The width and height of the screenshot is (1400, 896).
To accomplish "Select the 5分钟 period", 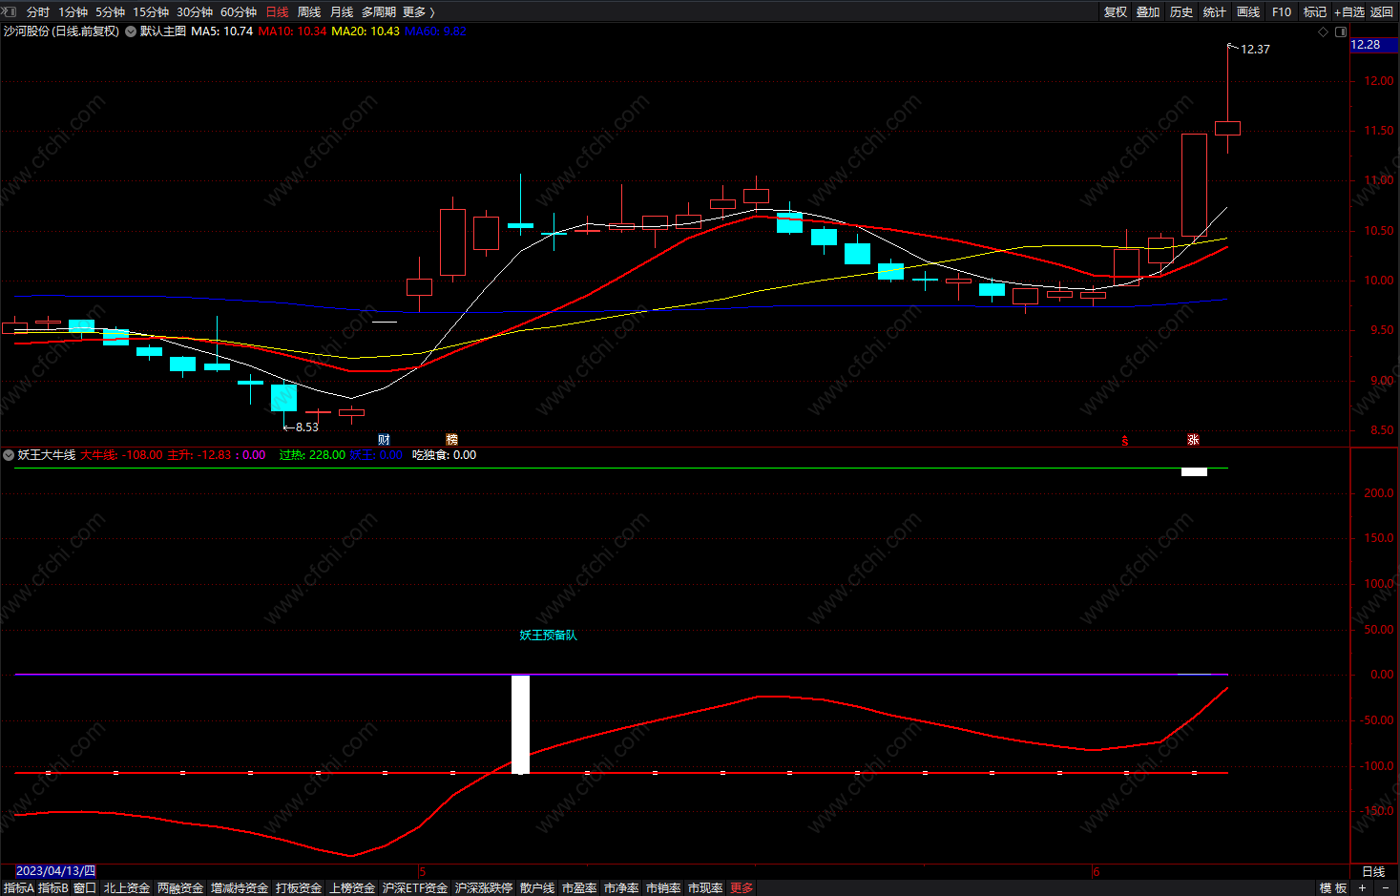I will [110, 12].
